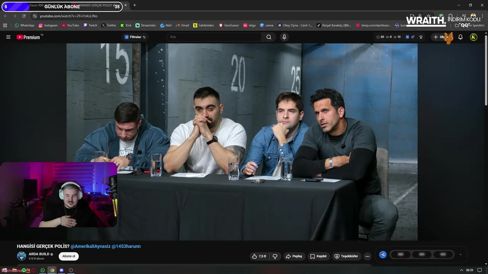Subscribe with the Abone ol button
488x274 pixels.
pos(69,256)
